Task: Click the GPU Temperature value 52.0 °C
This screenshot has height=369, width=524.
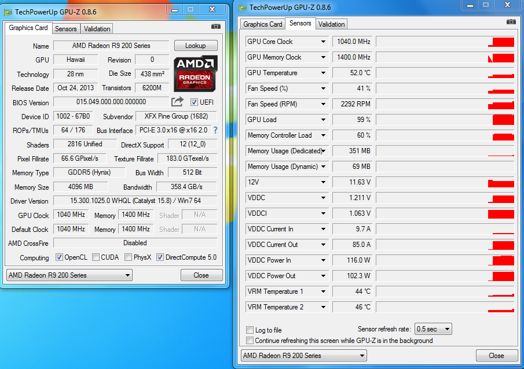Action: [352, 73]
